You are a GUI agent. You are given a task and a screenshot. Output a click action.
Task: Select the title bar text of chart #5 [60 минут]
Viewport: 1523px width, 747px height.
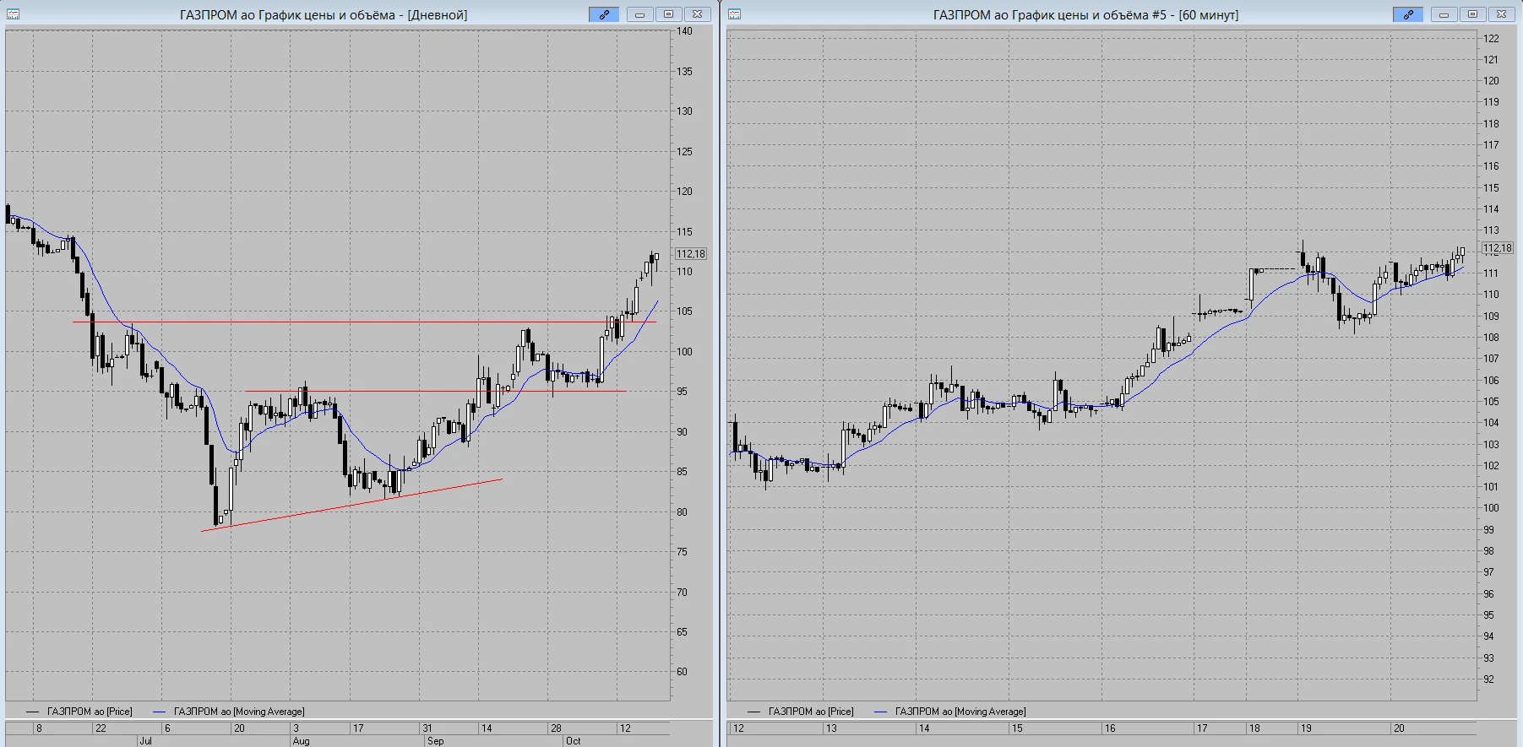pyautogui.click(x=1085, y=15)
